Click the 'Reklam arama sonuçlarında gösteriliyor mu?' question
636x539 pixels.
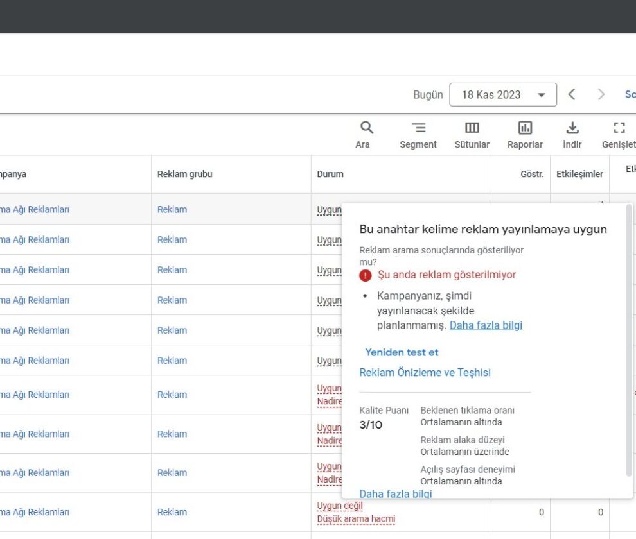pyautogui.click(x=441, y=256)
